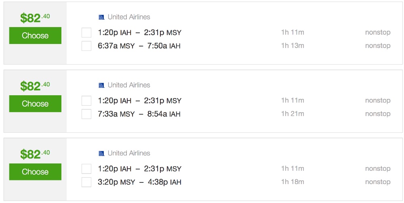
Task: Click United Airlines logo in the 3:20p return itinerary
Action: [102, 154]
